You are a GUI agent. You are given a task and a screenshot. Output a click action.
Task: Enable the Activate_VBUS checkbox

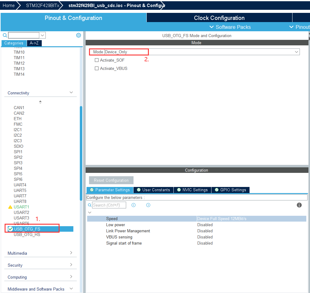[x=97, y=68]
